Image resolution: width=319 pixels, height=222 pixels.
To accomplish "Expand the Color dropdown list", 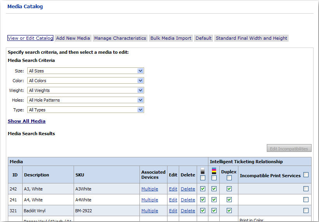I will coord(86,81).
